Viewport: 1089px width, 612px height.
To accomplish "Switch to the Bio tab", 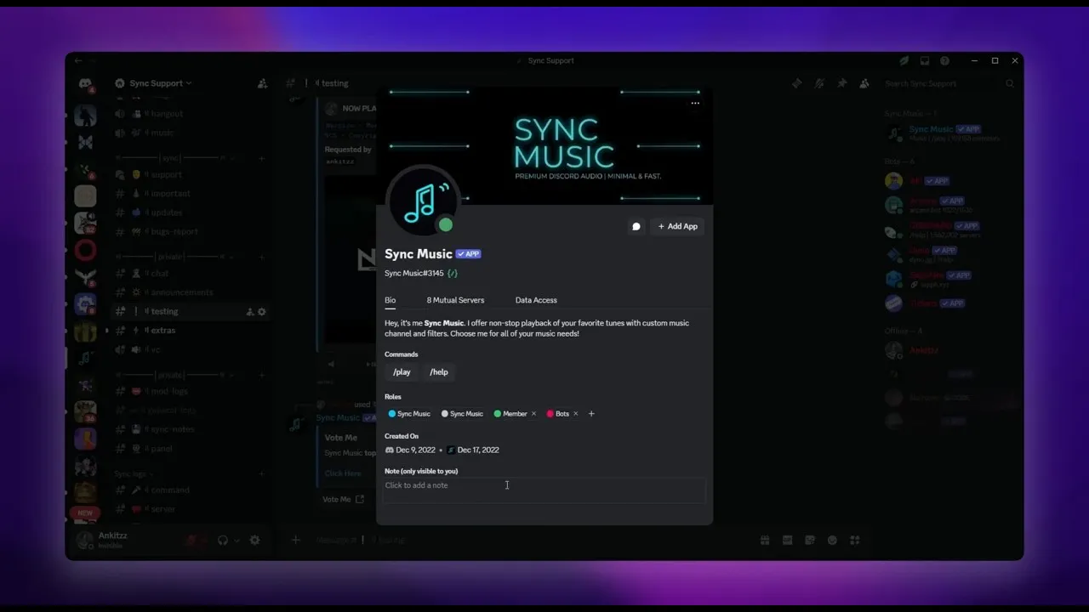I will click(390, 300).
